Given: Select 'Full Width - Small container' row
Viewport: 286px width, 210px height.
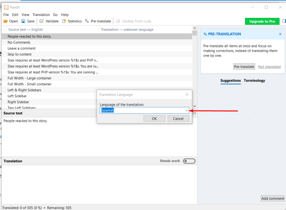Looking at the screenshot, I should (97, 84).
